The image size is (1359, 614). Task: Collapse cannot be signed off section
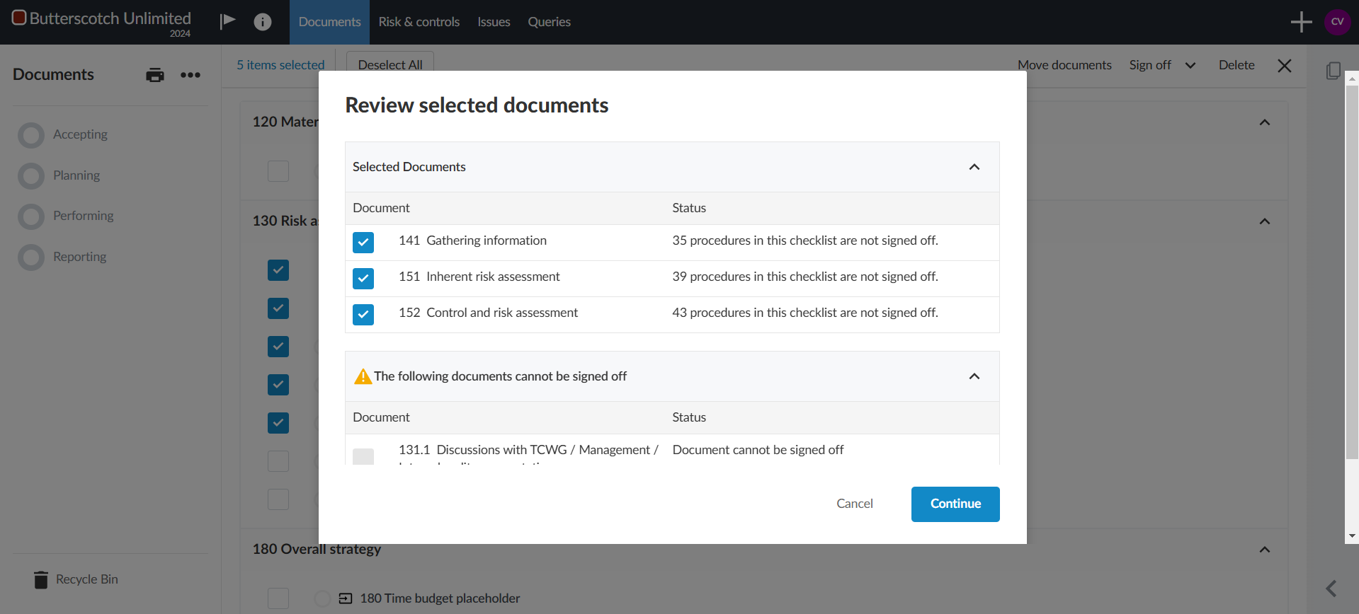point(974,376)
